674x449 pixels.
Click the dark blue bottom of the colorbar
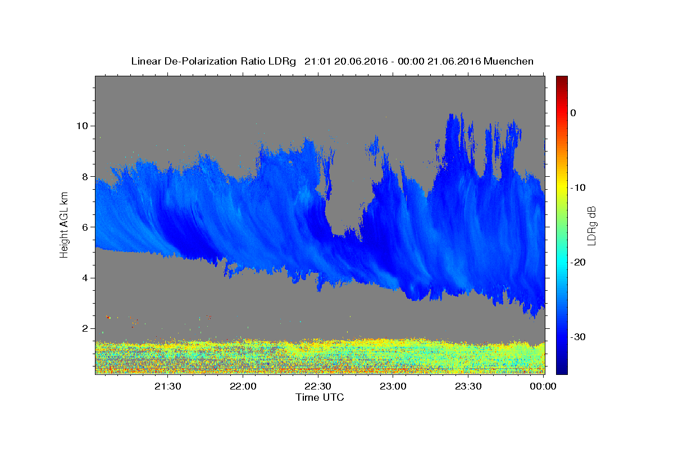pyautogui.click(x=562, y=368)
